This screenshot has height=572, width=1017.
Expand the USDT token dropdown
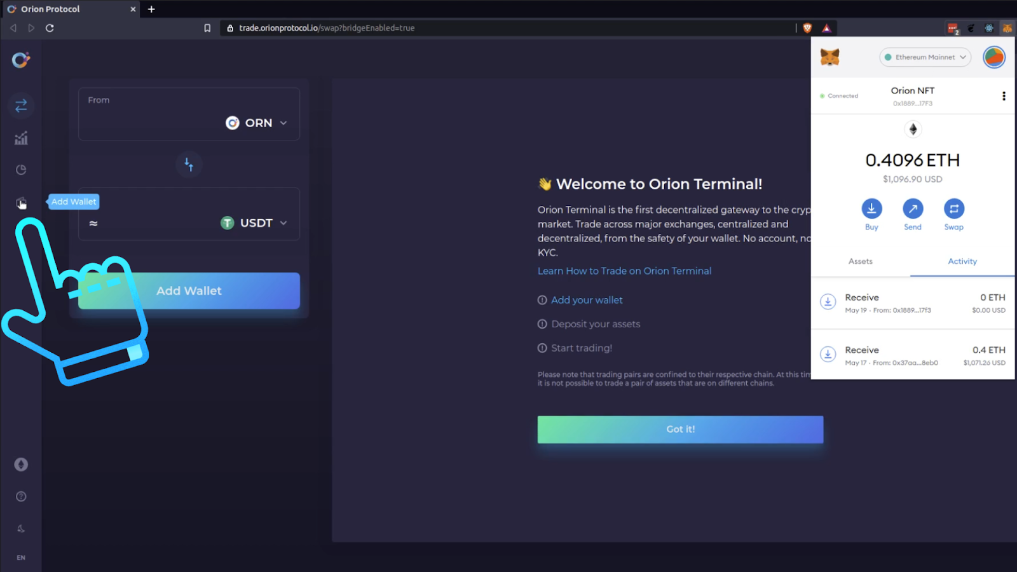coord(254,223)
